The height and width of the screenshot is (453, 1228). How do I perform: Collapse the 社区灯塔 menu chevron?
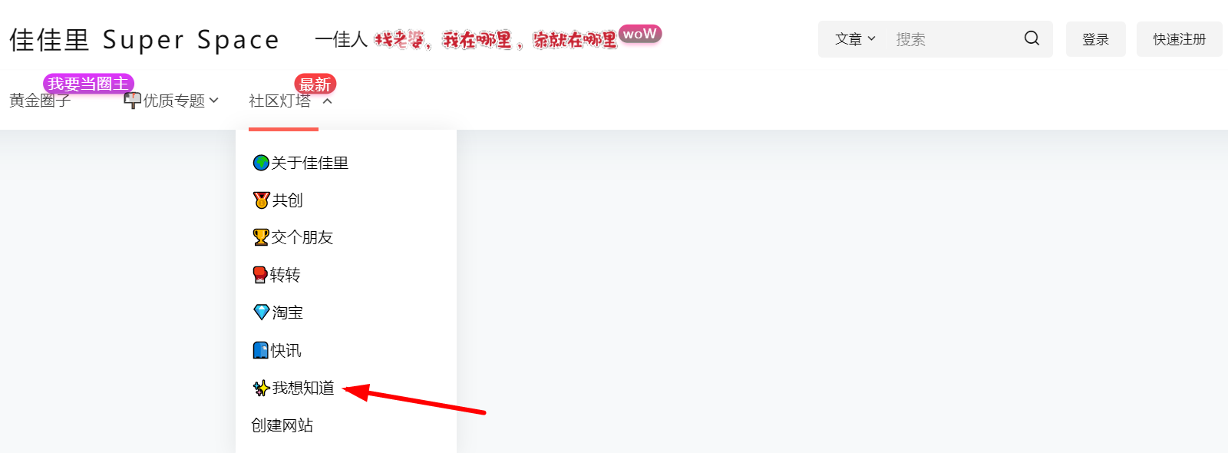[x=327, y=101]
